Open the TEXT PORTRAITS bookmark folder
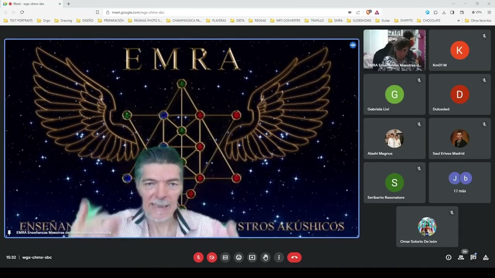Viewport: 495px width, 278px height. [18, 20]
